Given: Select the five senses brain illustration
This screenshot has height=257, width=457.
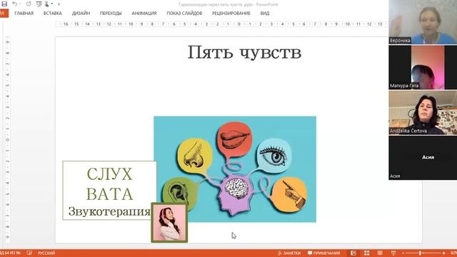Looking at the screenshot, I should 235,169.
